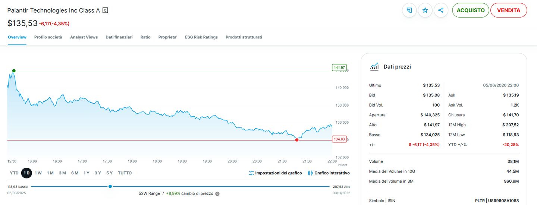Click the help question mark near cambio di prezzo
537x205 pixels.
pos(217,194)
